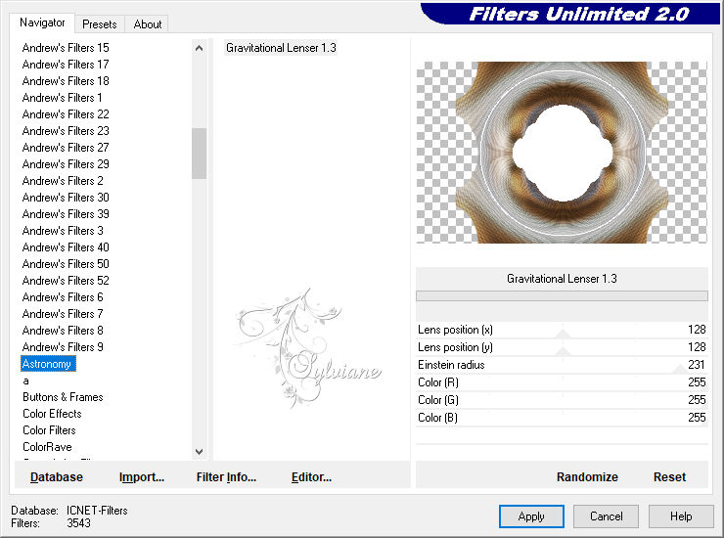This screenshot has height=538, width=724.
Task: Open Help for Filters Unlimited
Action: coord(681,516)
